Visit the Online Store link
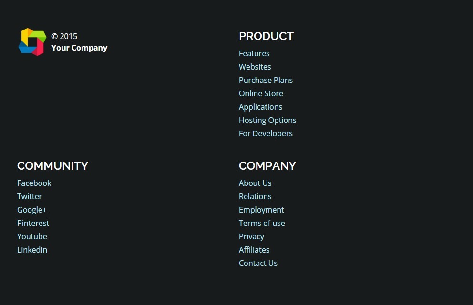 click(261, 93)
